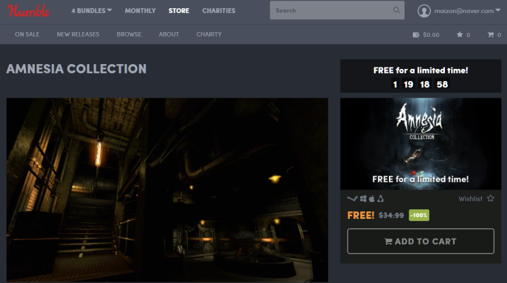
Task: Open the About link
Action: tap(169, 34)
